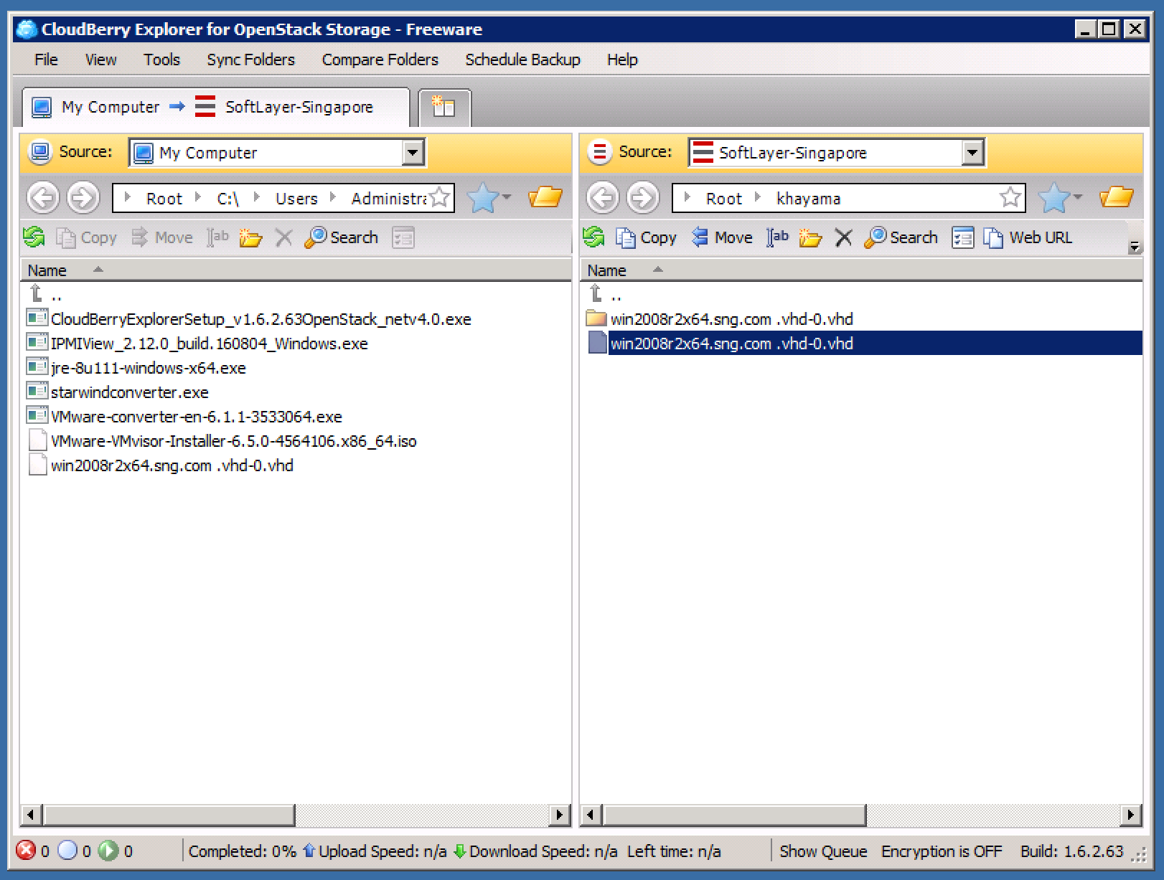
Task: Click Encryption is OFF status link
Action: coord(941,851)
